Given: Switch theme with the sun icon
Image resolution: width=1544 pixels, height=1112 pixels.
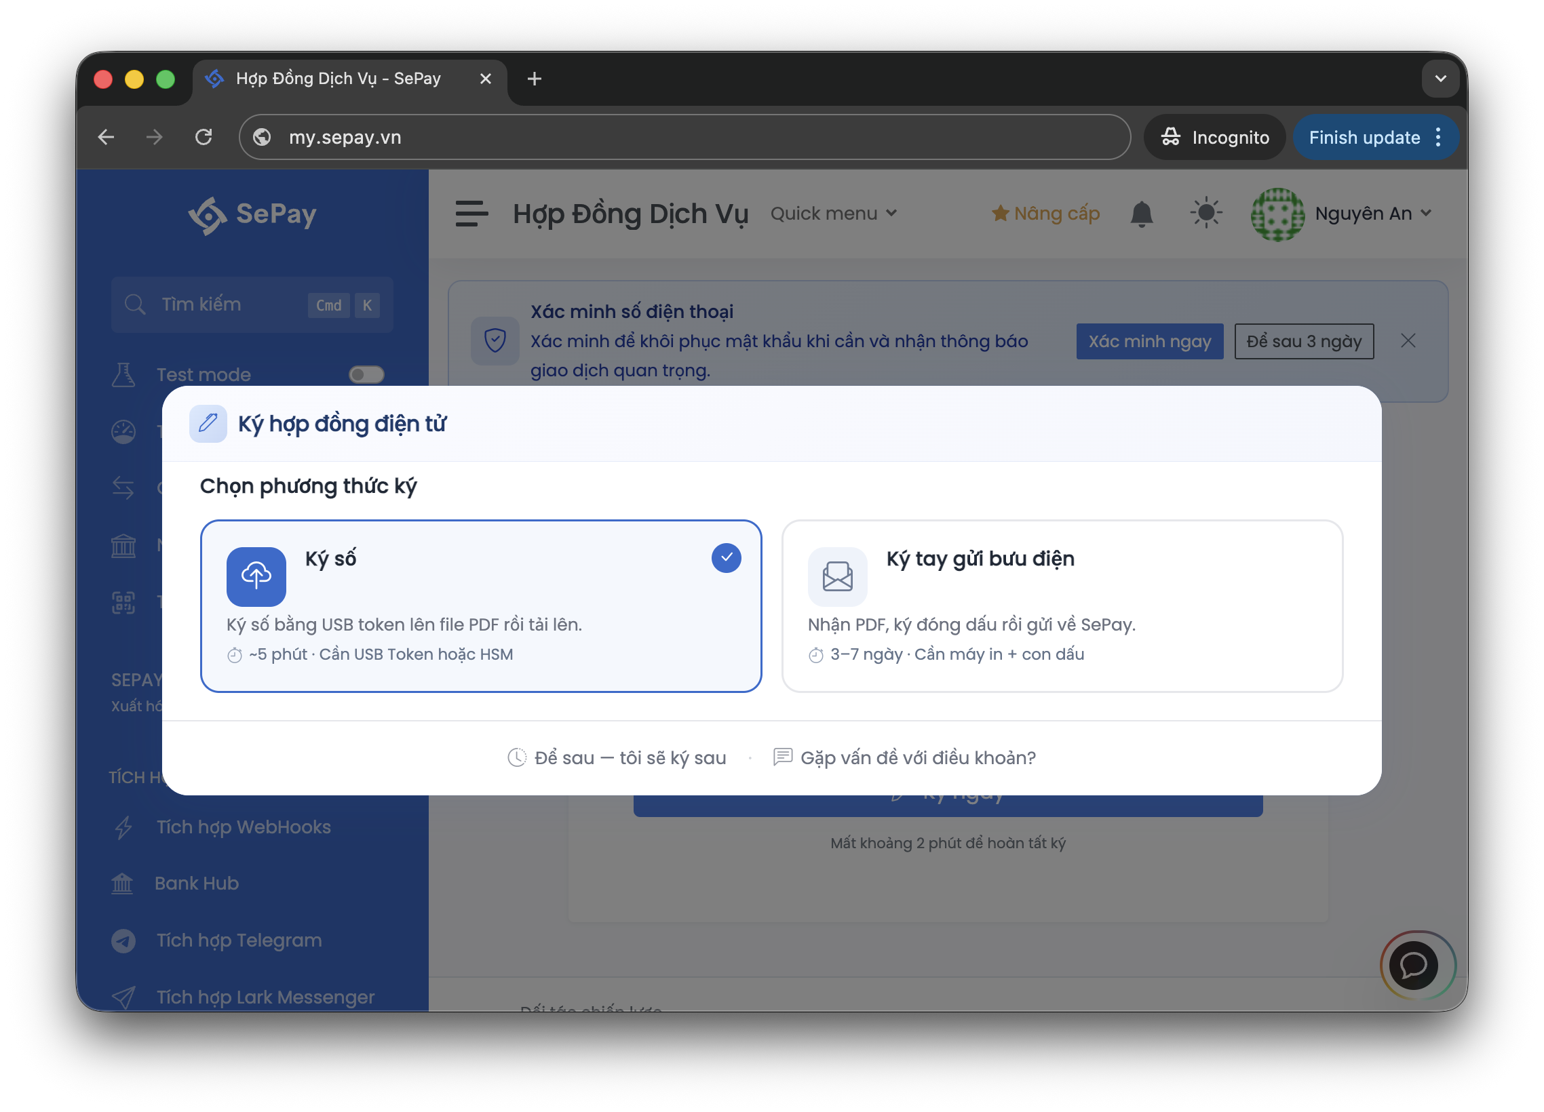Looking at the screenshot, I should pyautogui.click(x=1205, y=214).
